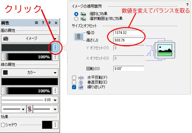Enable the シャドウ checkbox
The image size is (192, 133).
click(x=3, y=125)
